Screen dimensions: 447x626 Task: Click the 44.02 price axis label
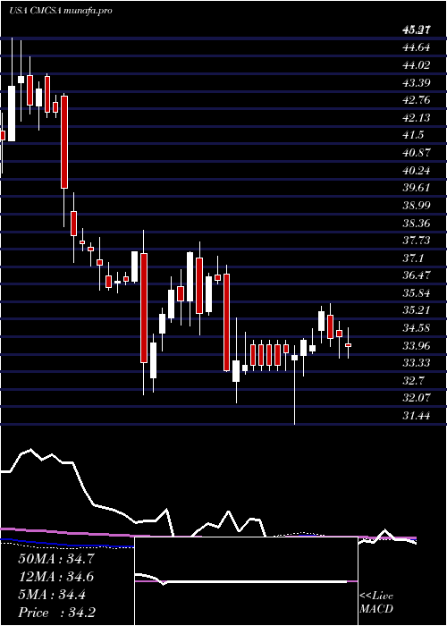(417, 65)
